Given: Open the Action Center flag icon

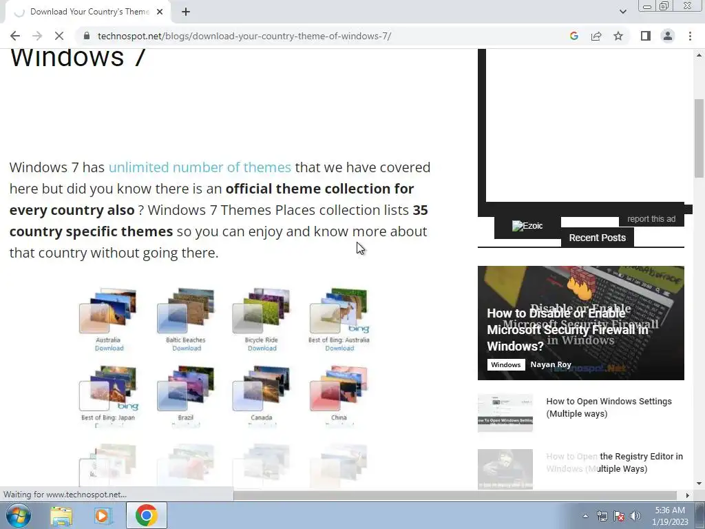Looking at the screenshot, I should pos(619,516).
